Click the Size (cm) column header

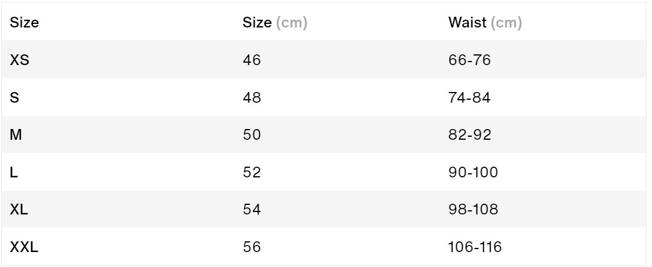point(275,23)
